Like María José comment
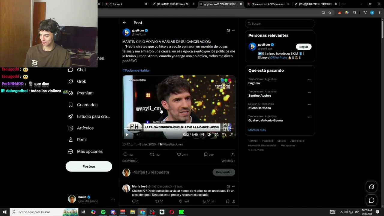This screenshot has width=384, height=216. [x=181, y=201]
